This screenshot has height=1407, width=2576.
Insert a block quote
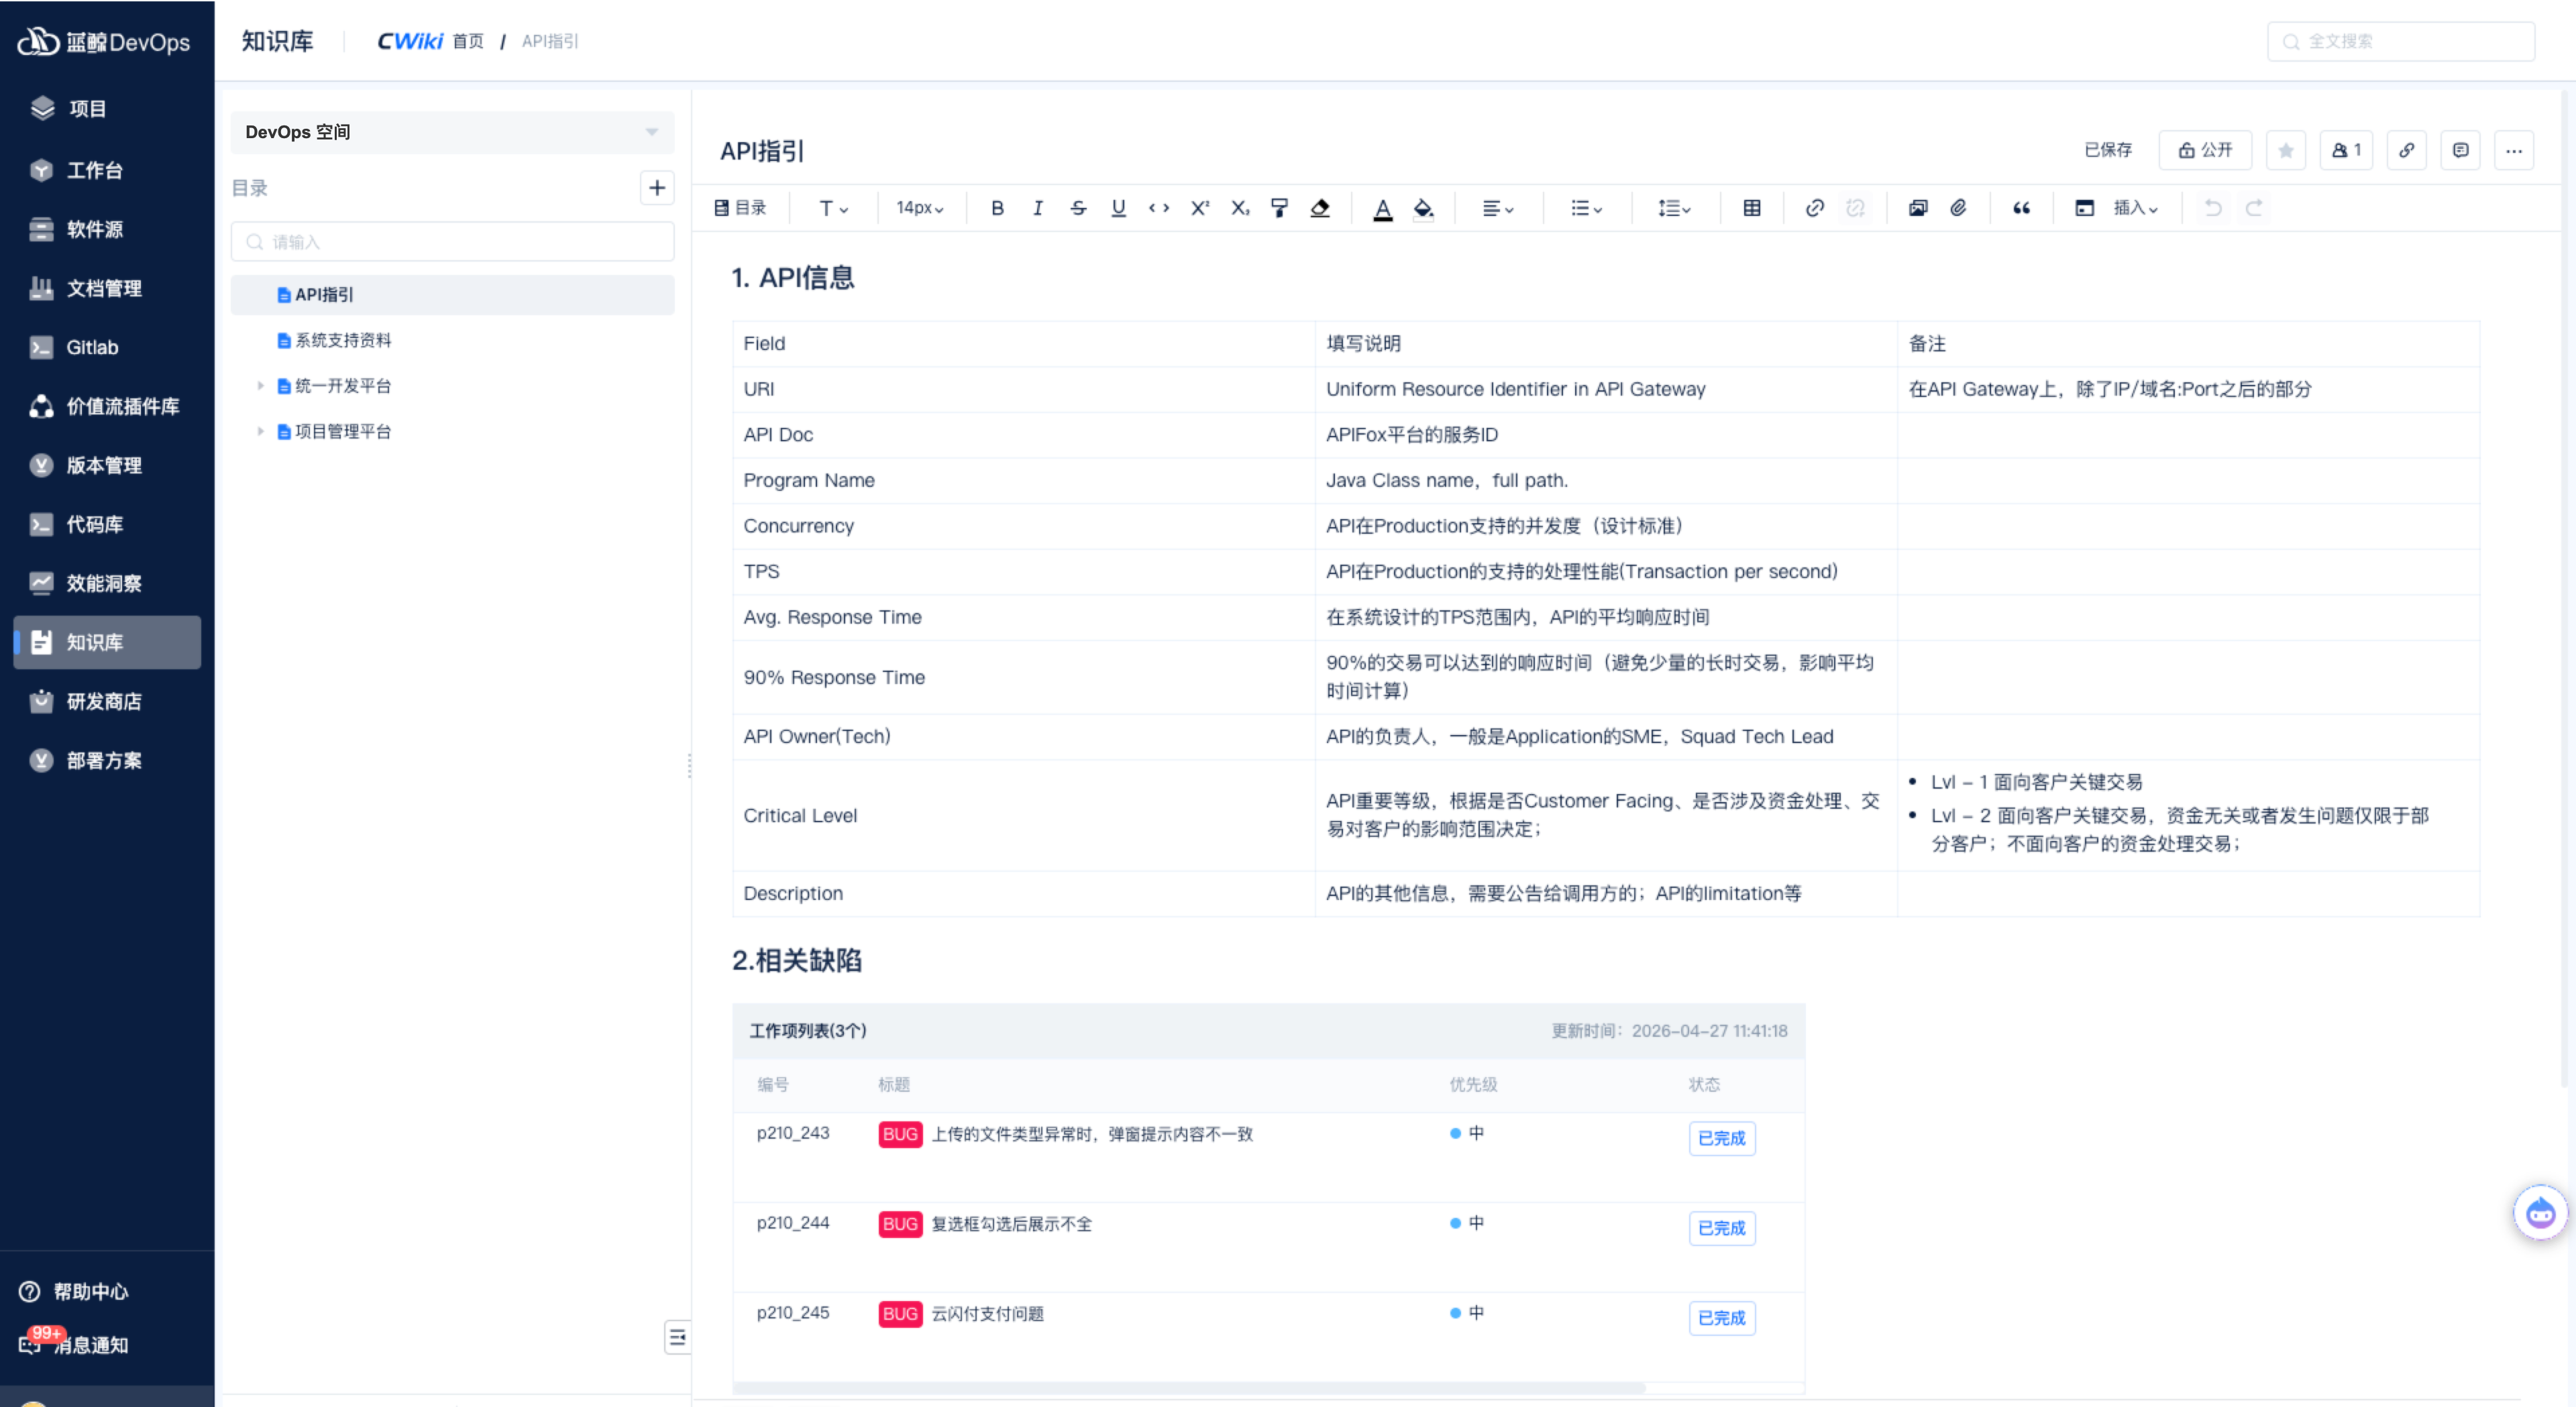(2021, 208)
